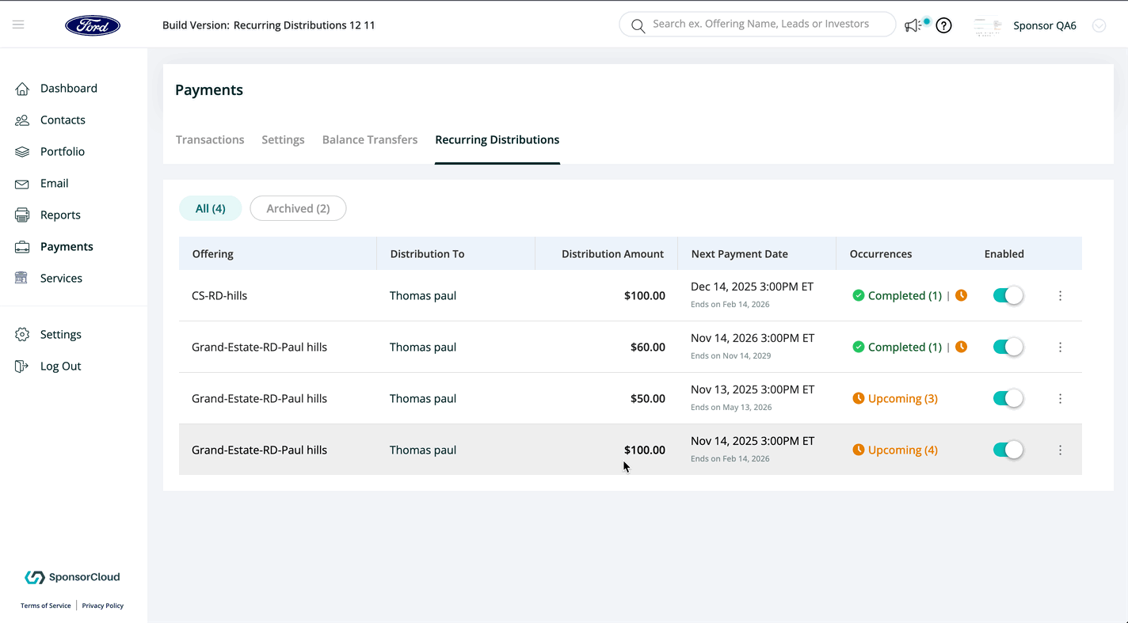Open the three-dot menu for CS-RD-hills row

1060,295
